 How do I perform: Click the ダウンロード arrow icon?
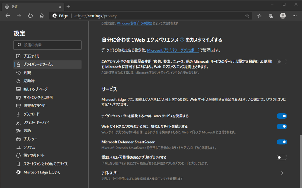tap(18, 114)
